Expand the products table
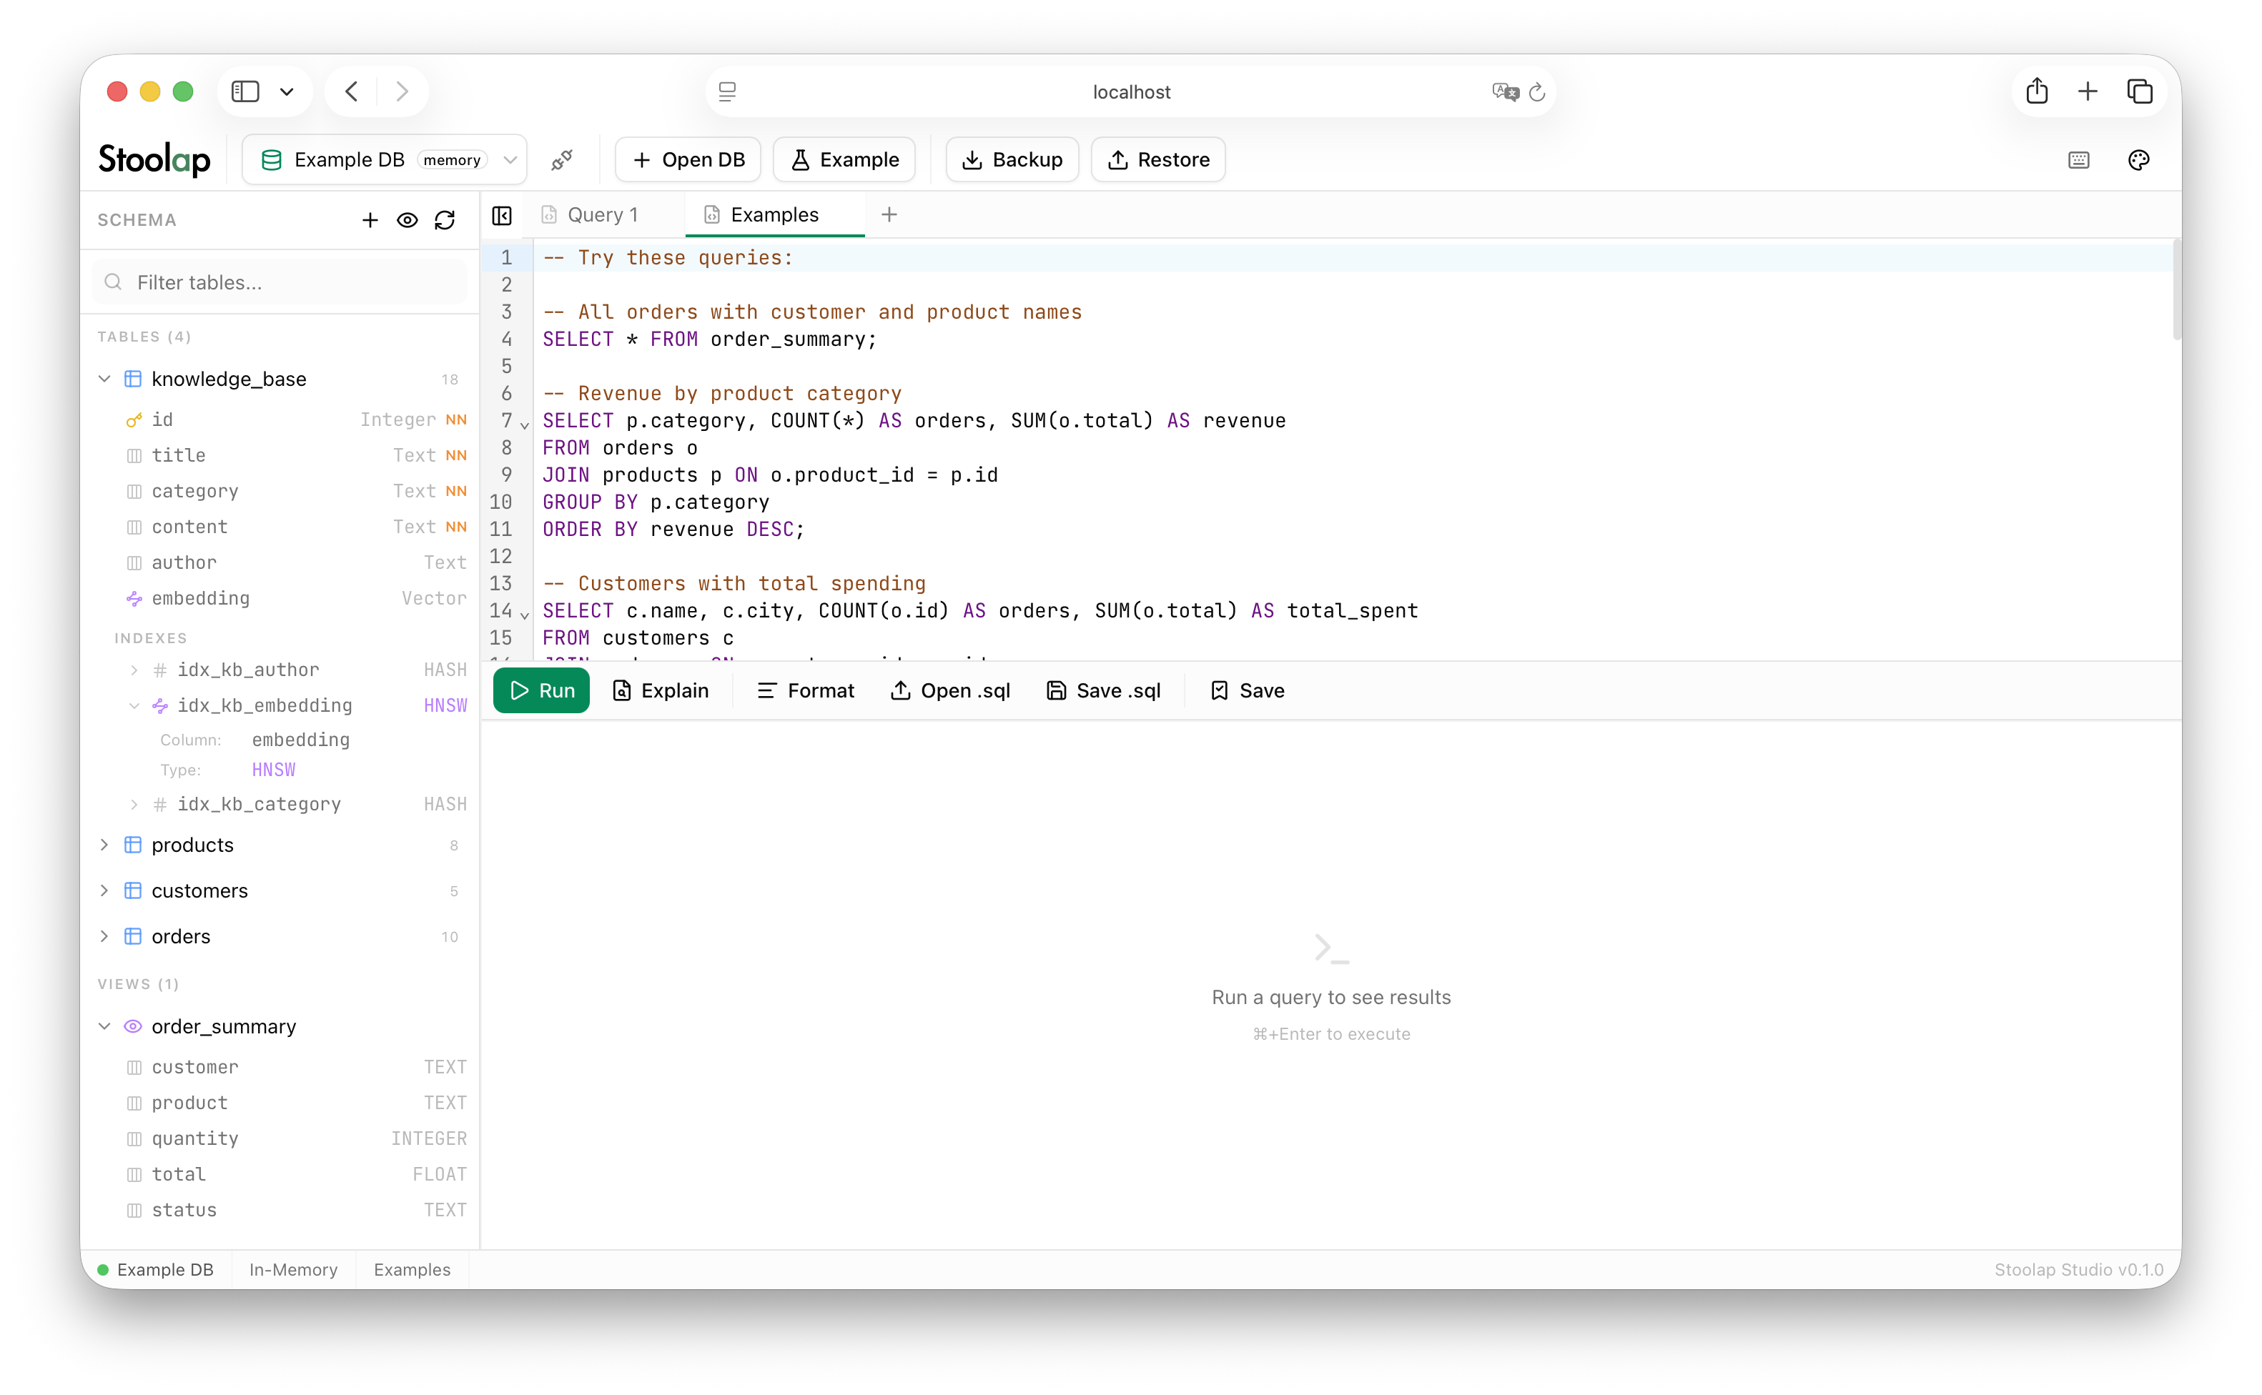Viewport: 2262px width, 1395px height. pos(104,844)
